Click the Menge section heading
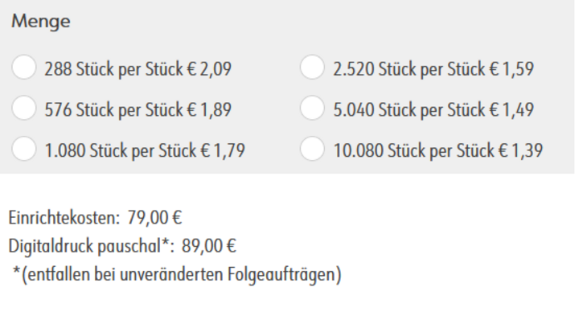Screen dimensions: 587x316 point(41,22)
